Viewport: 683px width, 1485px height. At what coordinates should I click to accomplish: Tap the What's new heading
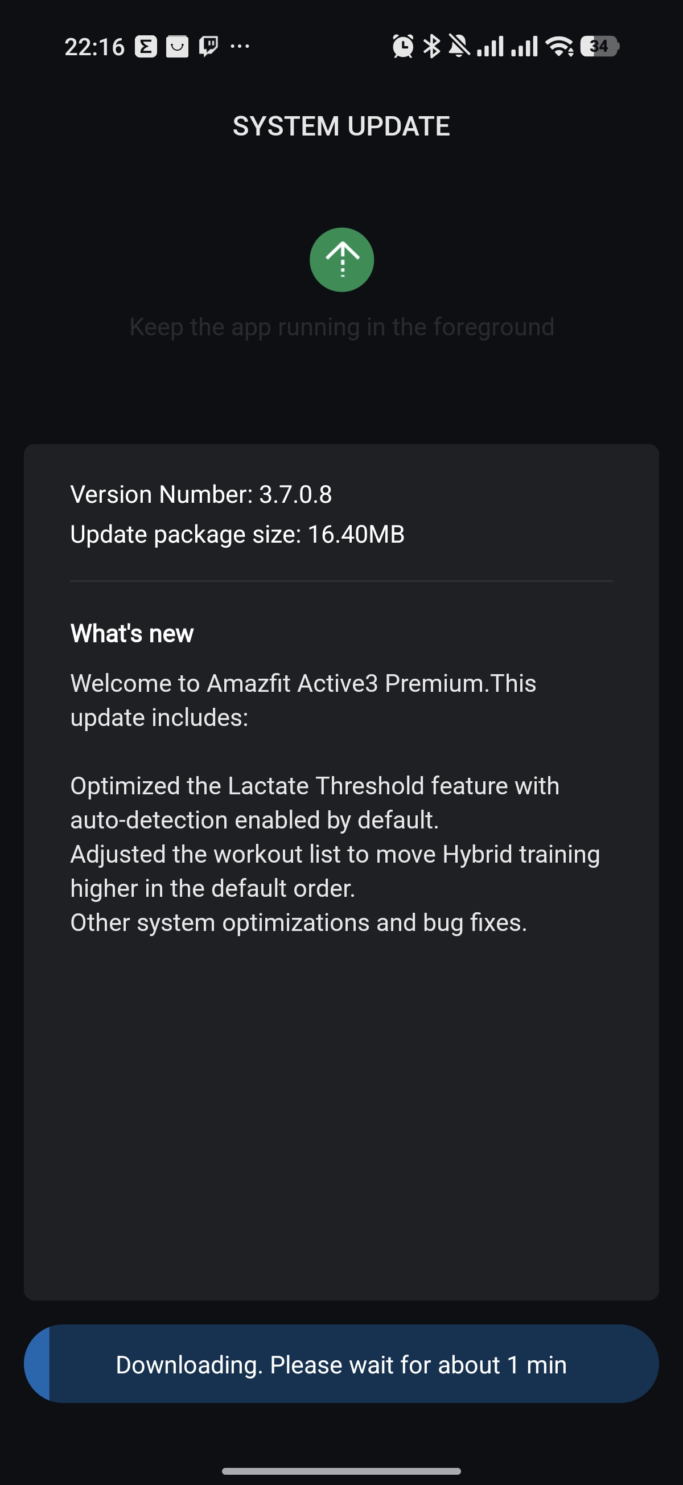[132, 634]
